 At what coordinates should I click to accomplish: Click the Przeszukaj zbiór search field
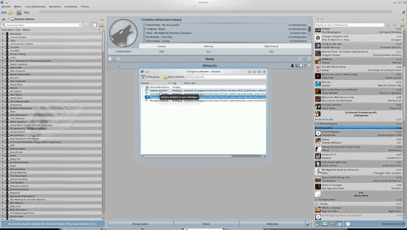[x=41, y=25]
